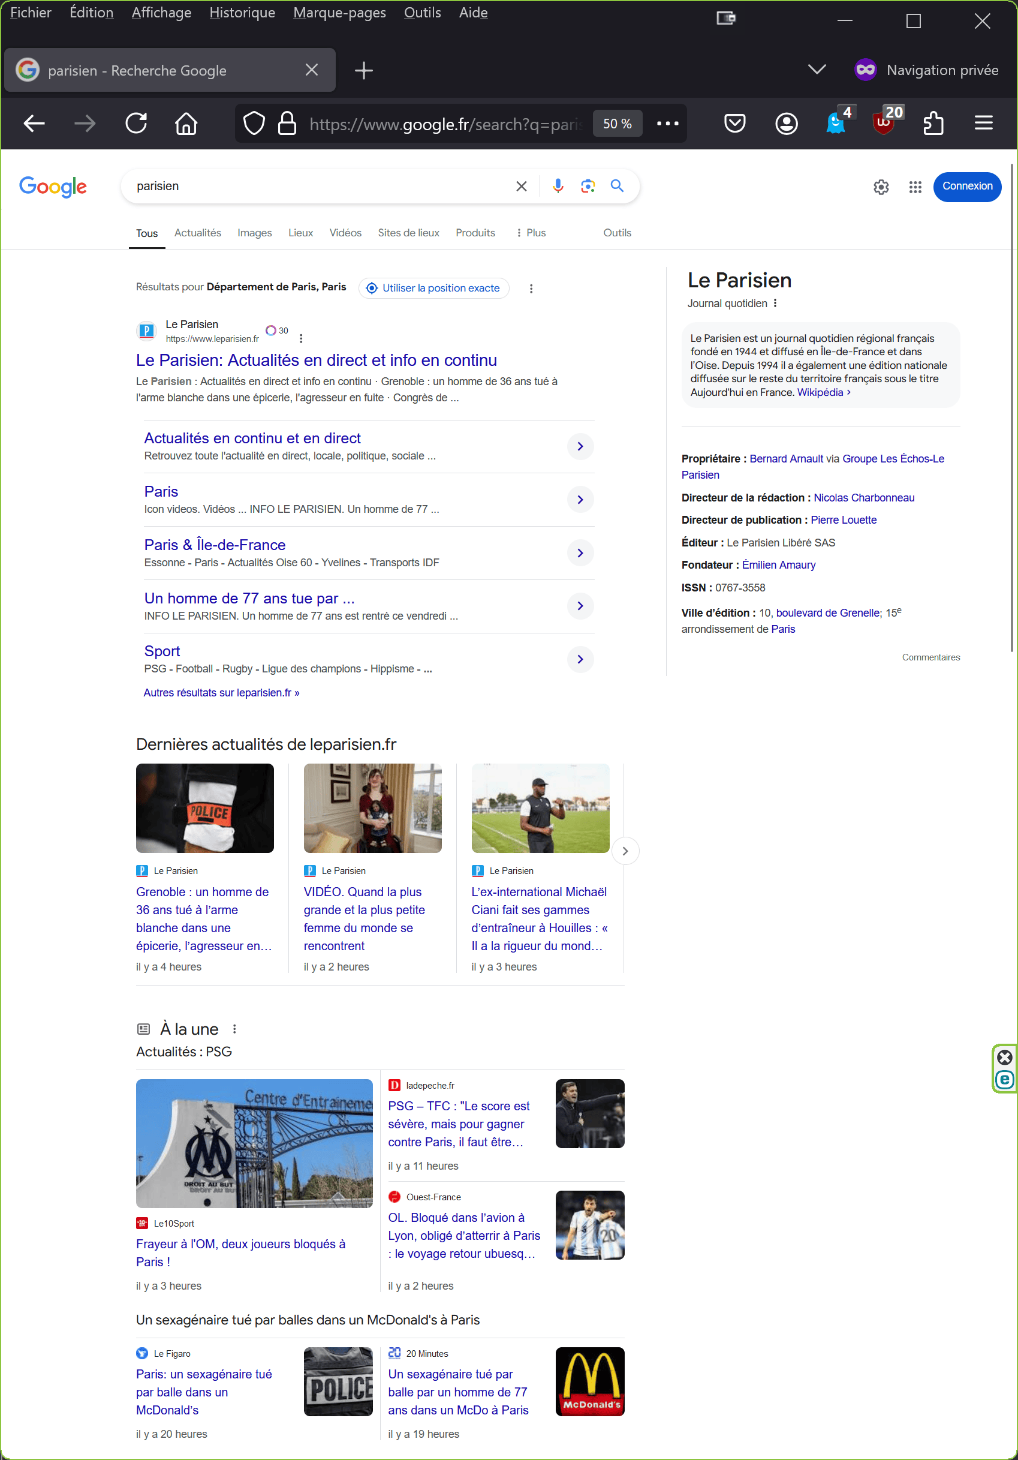This screenshot has height=1460, width=1018.
Task: Open Nicolas Charbonneau link
Action: pos(864,498)
